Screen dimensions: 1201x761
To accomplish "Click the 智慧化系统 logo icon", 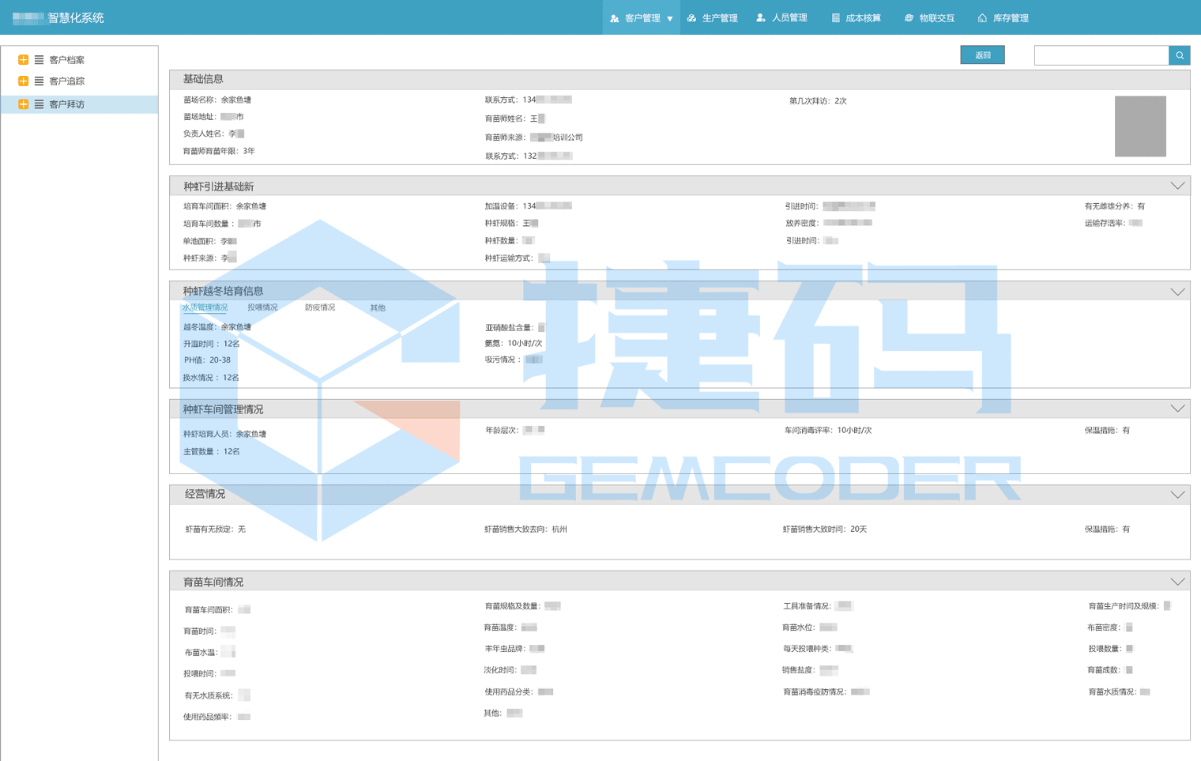I will [x=28, y=18].
